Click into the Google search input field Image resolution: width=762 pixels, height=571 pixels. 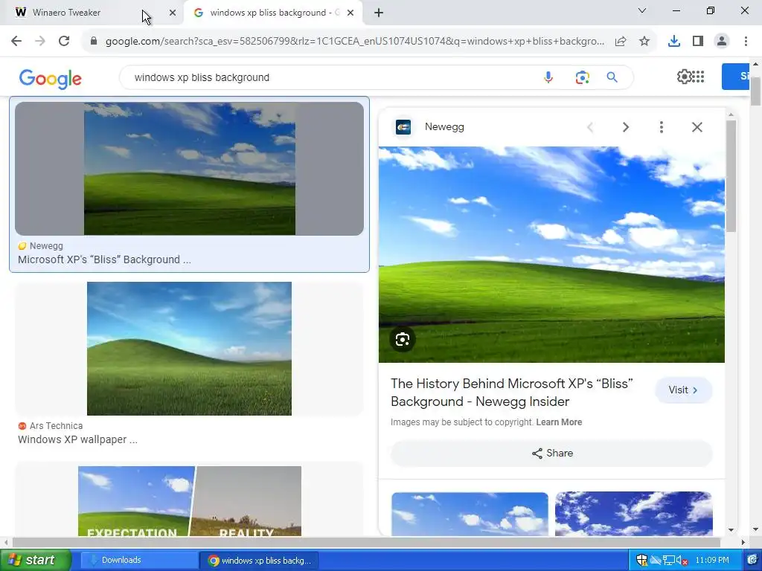click(x=330, y=77)
